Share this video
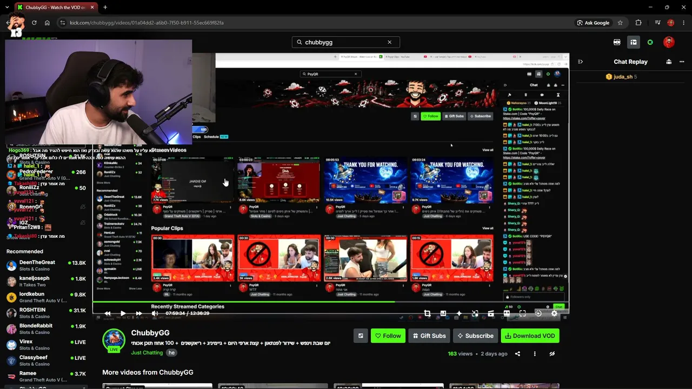 [517, 354]
